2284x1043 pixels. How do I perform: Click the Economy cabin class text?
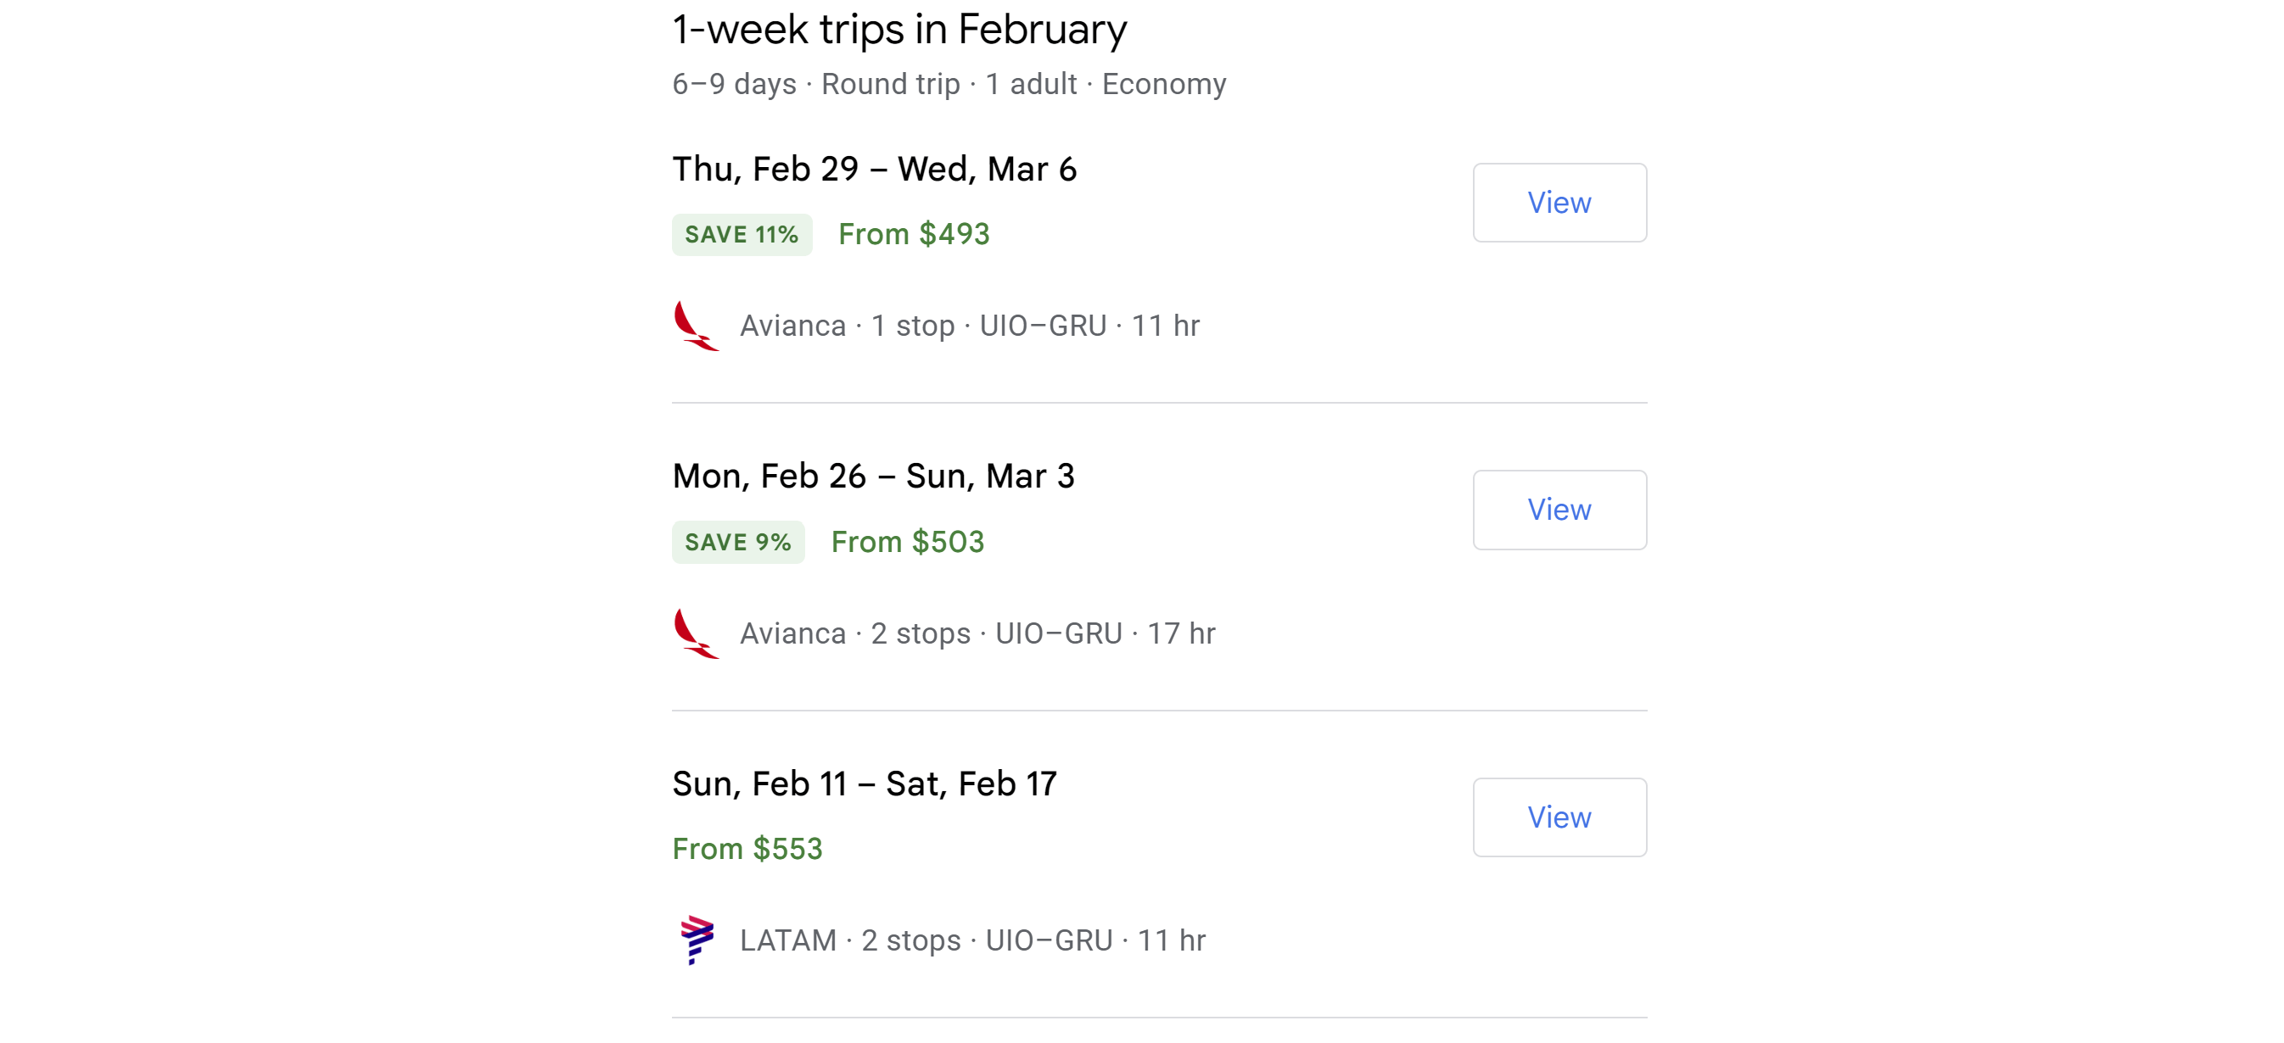tap(1163, 84)
